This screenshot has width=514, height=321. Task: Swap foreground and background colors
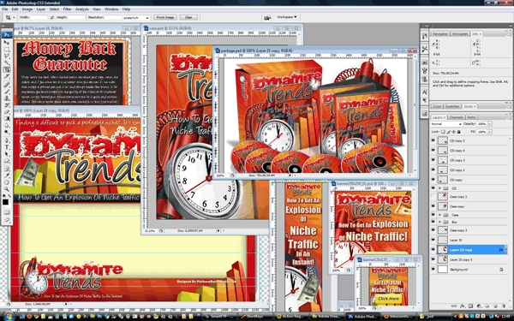click(x=9, y=195)
